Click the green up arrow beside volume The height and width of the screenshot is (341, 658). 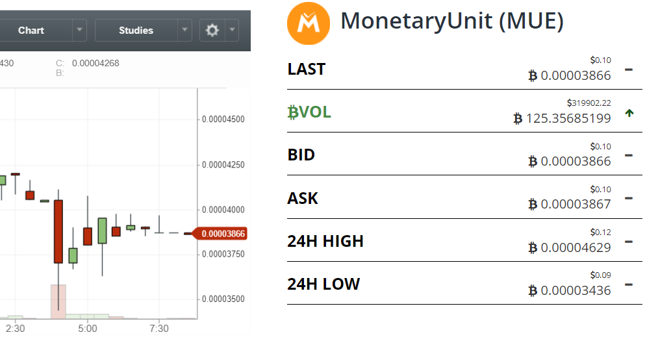point(629,113)
